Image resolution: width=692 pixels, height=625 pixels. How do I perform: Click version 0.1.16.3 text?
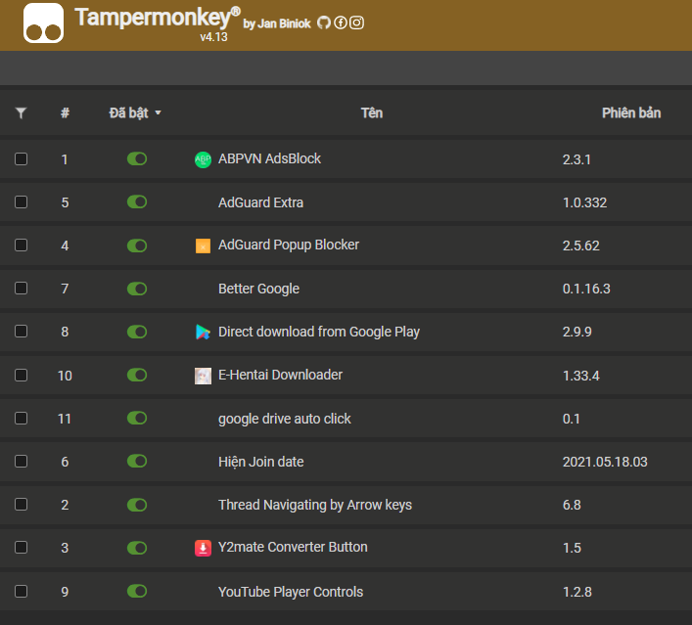(586, 289)
